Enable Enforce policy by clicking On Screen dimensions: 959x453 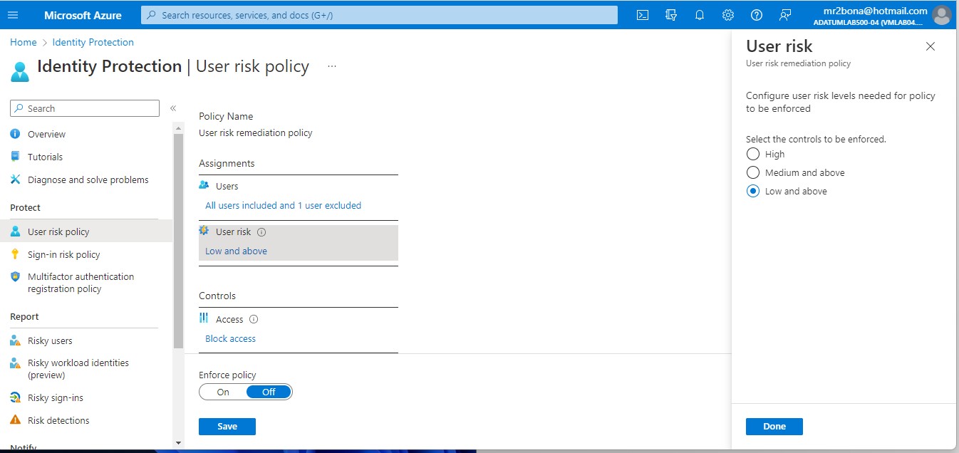click(x=222, y=391)
